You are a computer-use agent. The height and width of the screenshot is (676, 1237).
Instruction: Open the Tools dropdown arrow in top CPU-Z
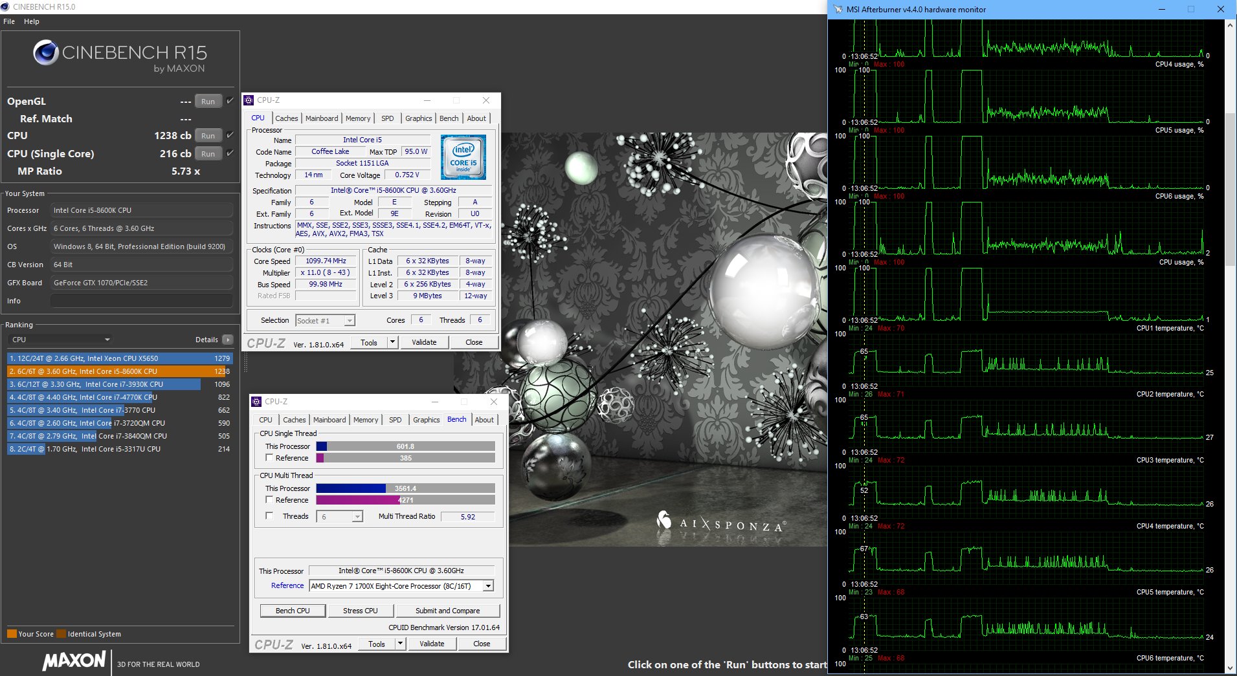[392, 342]
